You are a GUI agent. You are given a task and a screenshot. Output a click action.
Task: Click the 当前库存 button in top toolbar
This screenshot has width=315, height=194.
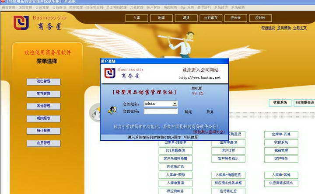pyautogui.click(x=211, y=18)
